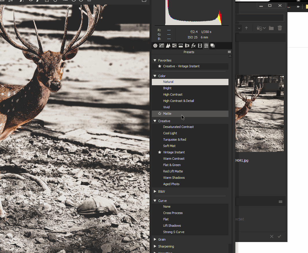Select the Natural color preset
The height and width of the screenshot is (253, 308).
[x=190, y=82]
